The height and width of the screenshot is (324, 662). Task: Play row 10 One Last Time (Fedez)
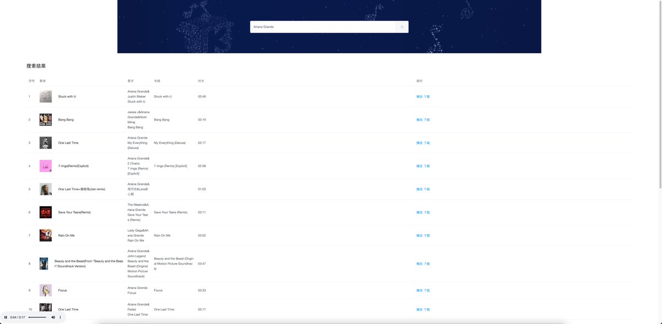pyautogui.click(x=419, y=309)
